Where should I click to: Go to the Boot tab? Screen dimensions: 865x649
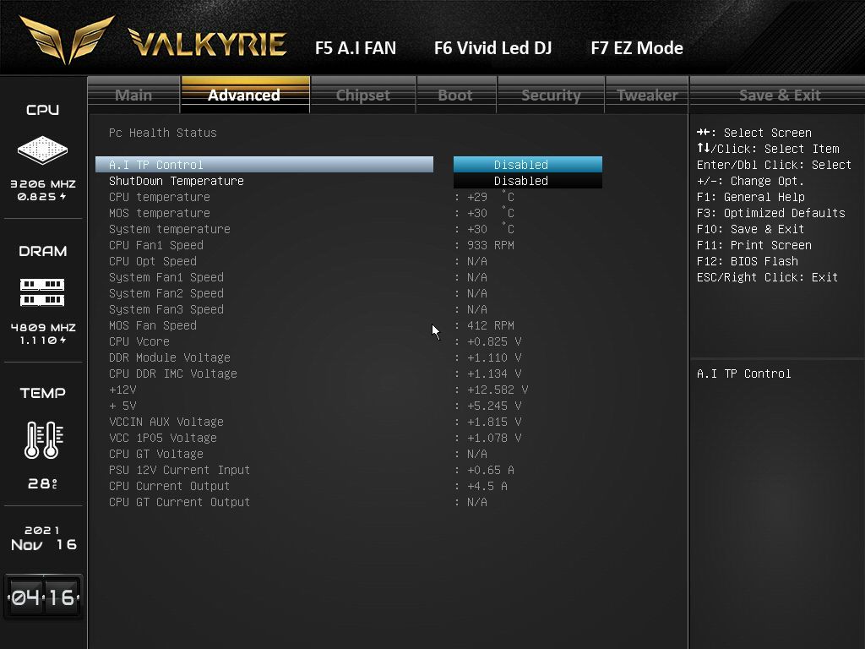click(455, 95)
